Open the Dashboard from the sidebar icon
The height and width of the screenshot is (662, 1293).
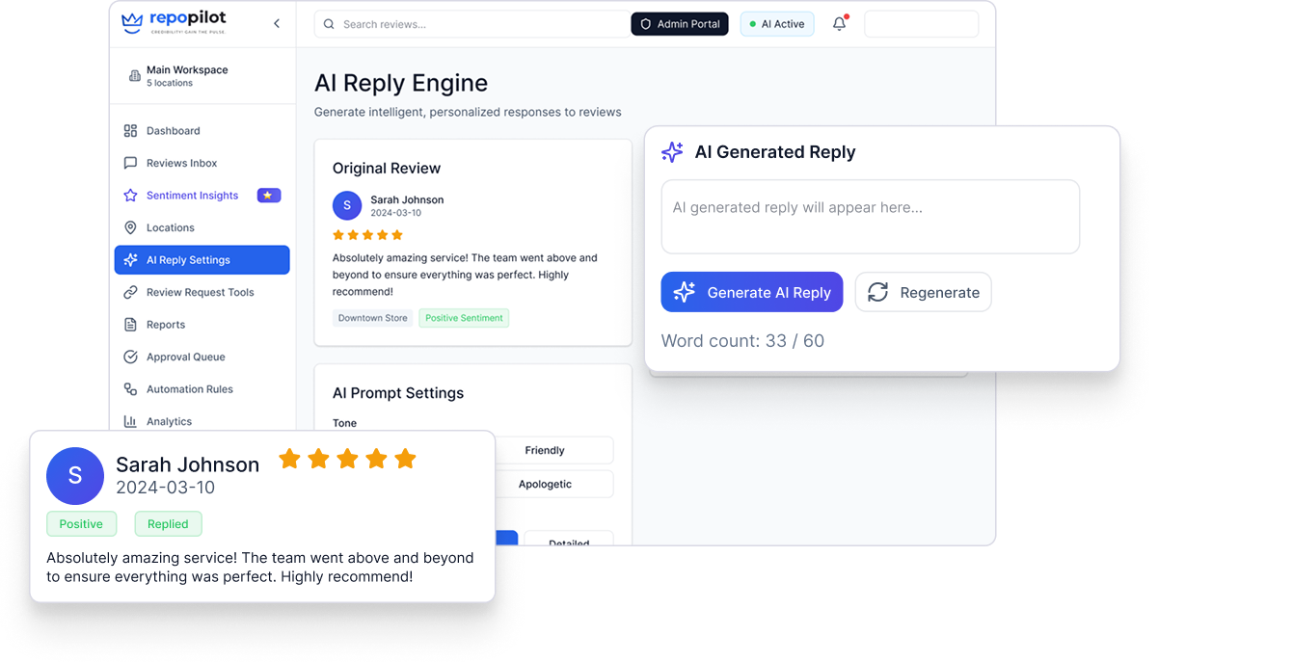[x=131, y=130]
